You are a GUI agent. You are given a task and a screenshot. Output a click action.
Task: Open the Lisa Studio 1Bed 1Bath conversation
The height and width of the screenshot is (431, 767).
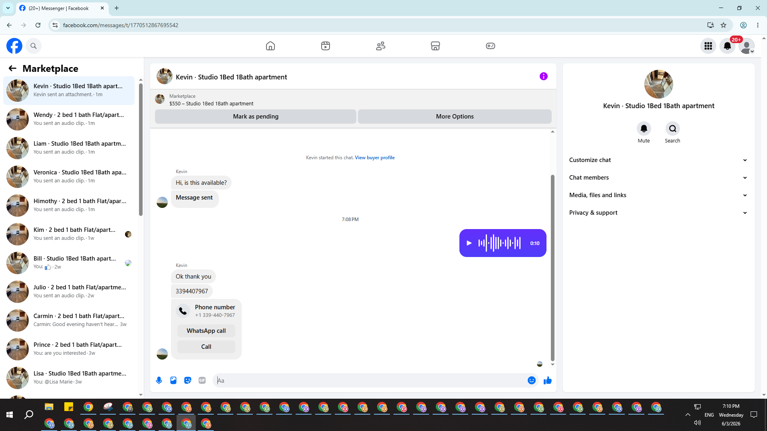coord(69,378)
